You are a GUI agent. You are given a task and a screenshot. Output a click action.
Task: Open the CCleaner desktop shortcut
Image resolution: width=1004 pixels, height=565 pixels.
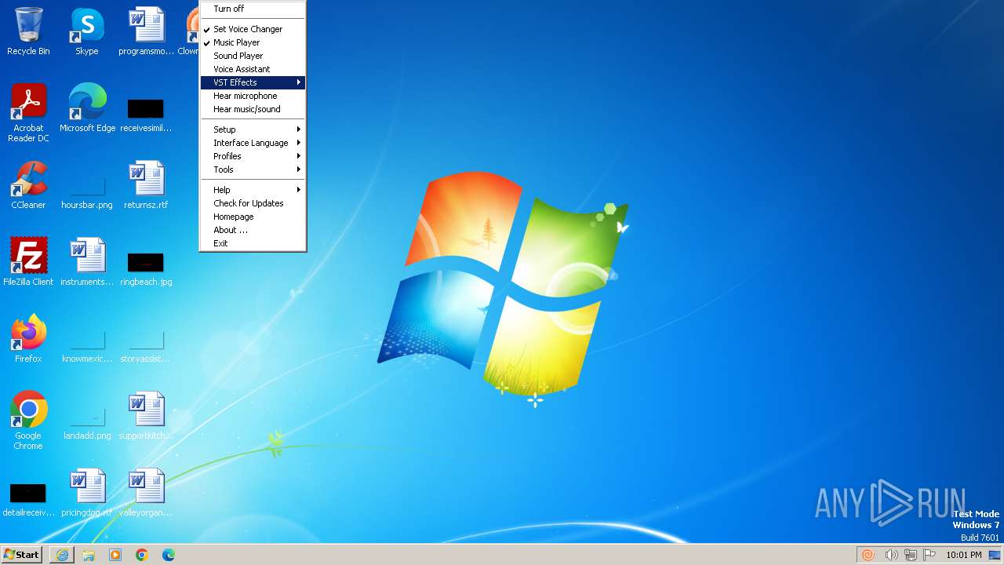(x=28, y=185)
